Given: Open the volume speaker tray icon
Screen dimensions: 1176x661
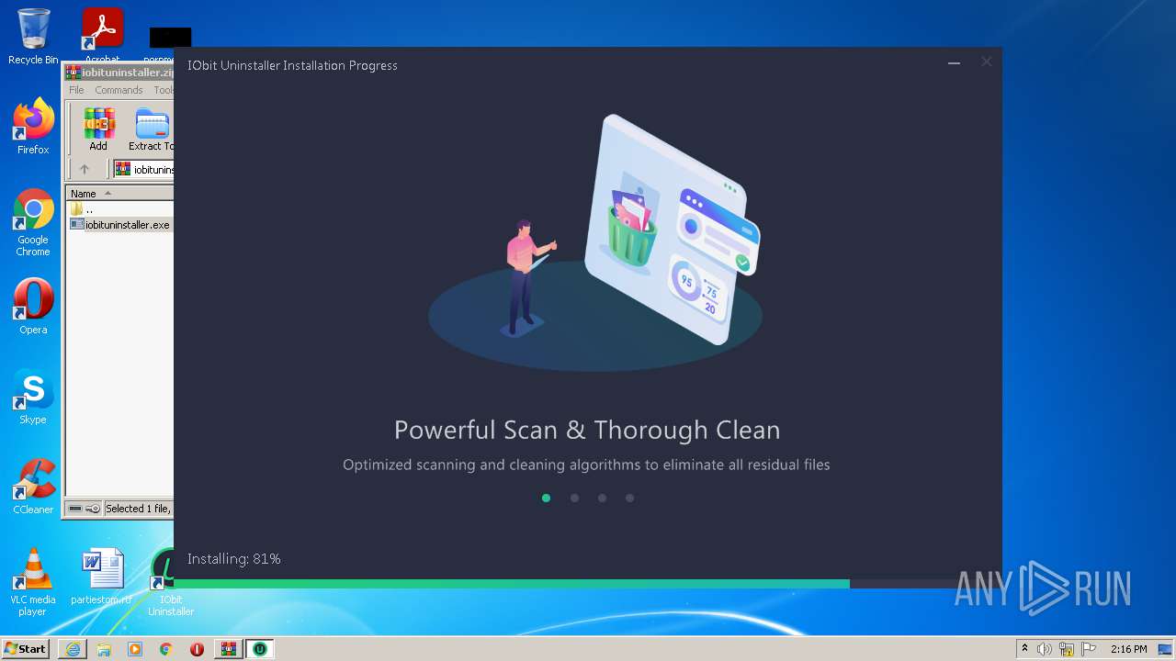Looking at the screenshot, I should [x=1045, y=649].
